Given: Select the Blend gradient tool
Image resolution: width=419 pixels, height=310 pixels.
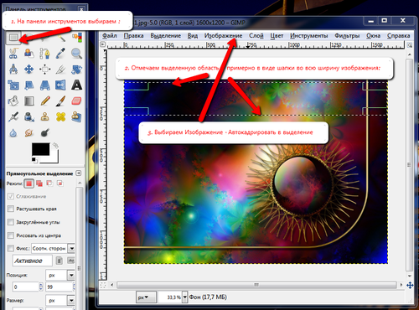Looking at the screenshot, I should coord(28,101).
